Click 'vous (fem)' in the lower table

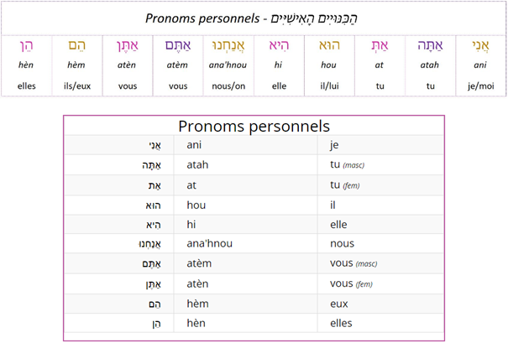[x=353, y=283]
